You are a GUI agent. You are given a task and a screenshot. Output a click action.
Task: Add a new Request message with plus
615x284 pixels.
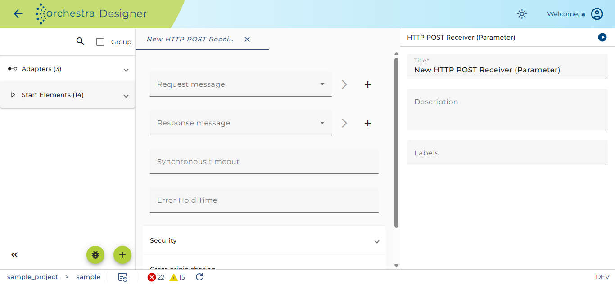coord(368,84)
